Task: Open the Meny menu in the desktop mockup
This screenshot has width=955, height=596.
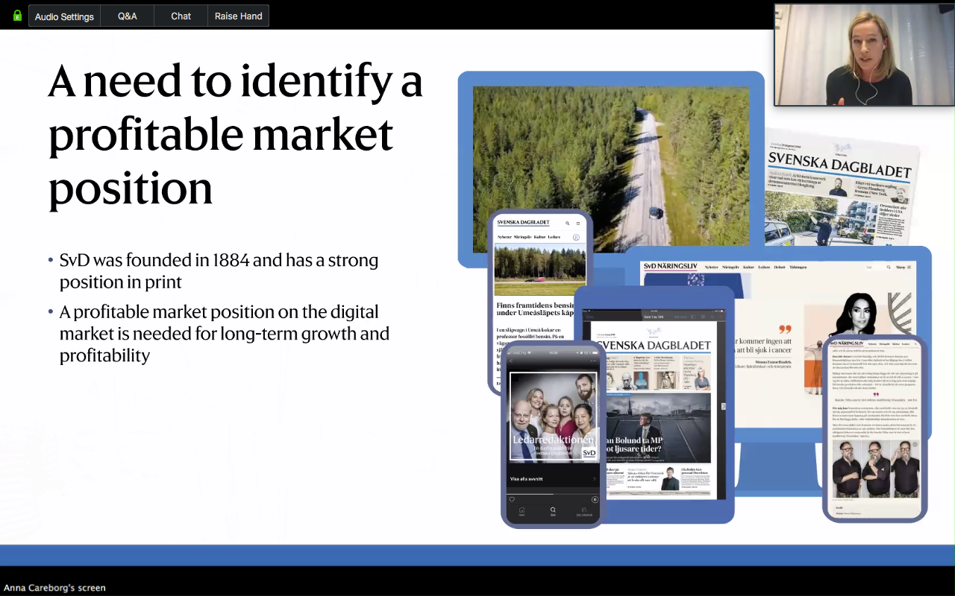Action: tap(904, 267)
